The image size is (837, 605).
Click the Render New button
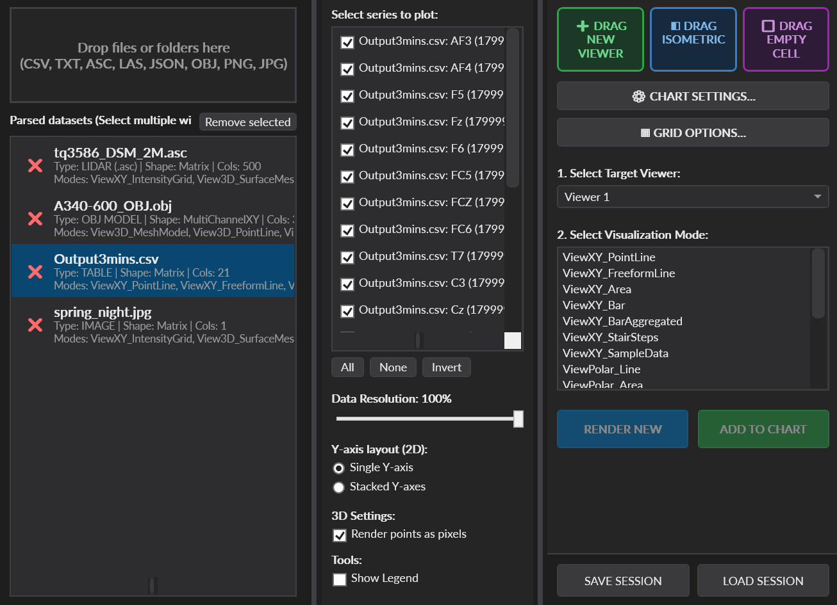pyautogui.click(x=622, y=429)
